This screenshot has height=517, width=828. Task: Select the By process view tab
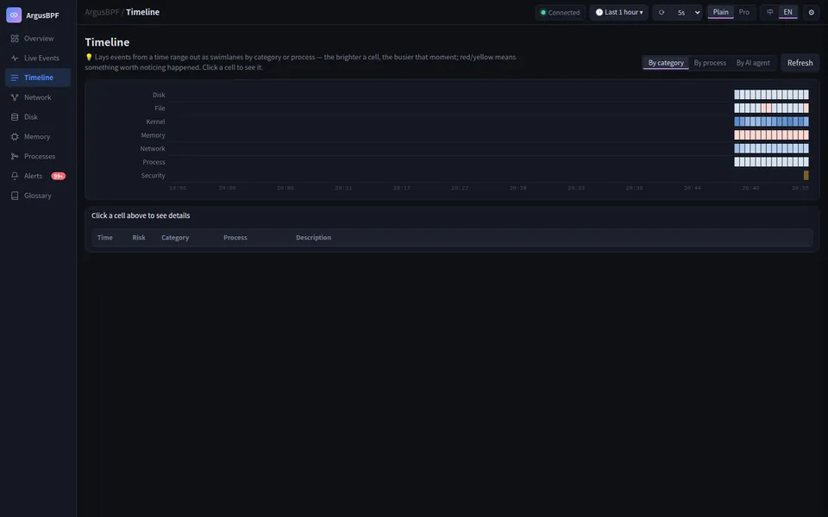pos(710,63)
